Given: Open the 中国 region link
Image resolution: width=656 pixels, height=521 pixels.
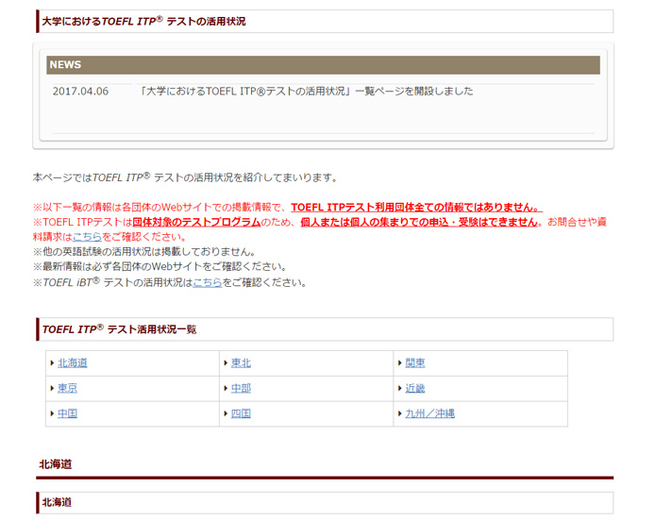Looking at the screenshot, I should click(67, 413).
